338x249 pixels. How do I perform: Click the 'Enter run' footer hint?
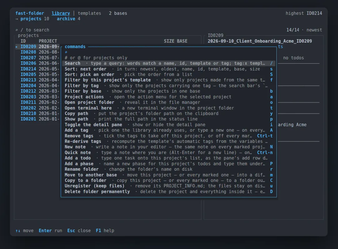[50, 231]
